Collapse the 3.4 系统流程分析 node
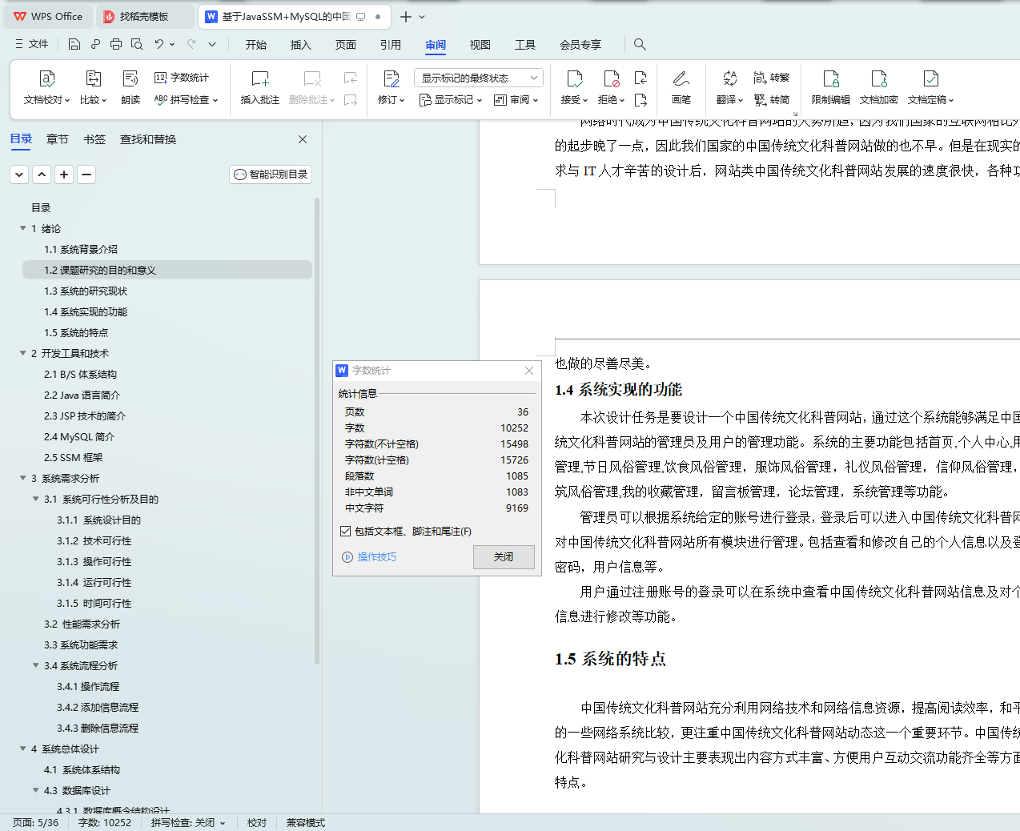 coord(35,665)
